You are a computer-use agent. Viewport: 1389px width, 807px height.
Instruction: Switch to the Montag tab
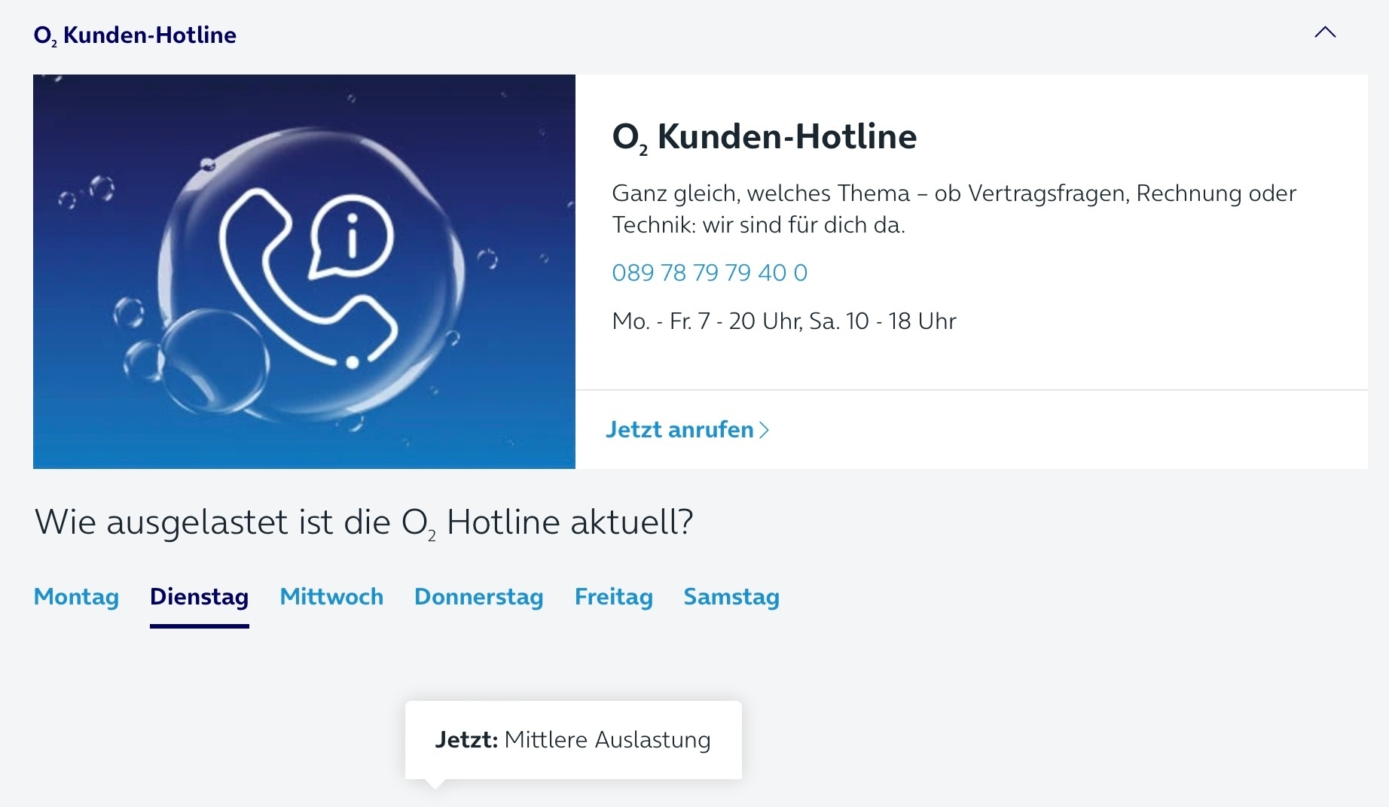76,597
